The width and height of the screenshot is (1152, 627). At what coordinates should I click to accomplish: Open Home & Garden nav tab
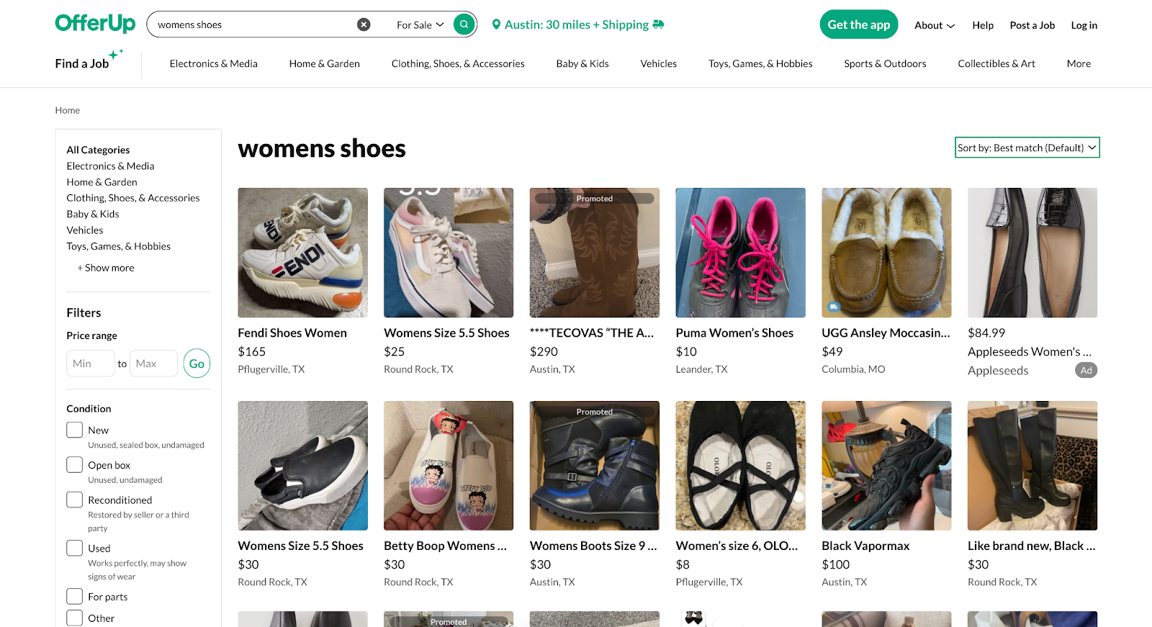[x=324, y=63]
